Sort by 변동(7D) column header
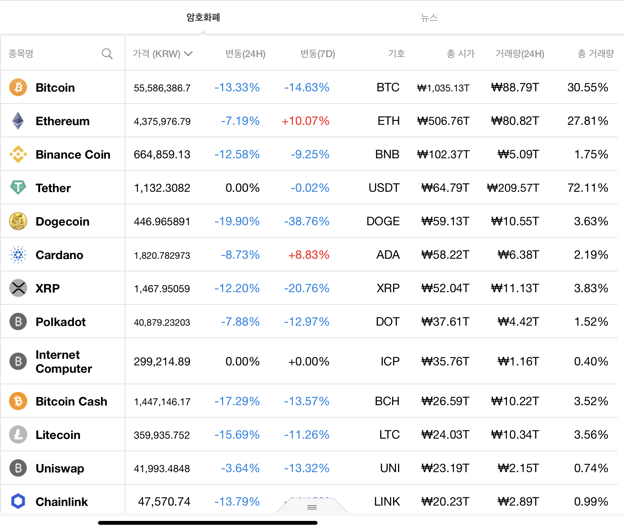Image resolution: width=624 pixels, height=530 pixels. click(x=318, y=54)
